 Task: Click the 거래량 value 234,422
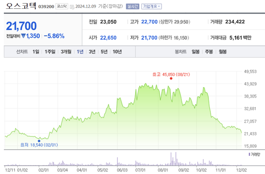(x=235, y=22)
